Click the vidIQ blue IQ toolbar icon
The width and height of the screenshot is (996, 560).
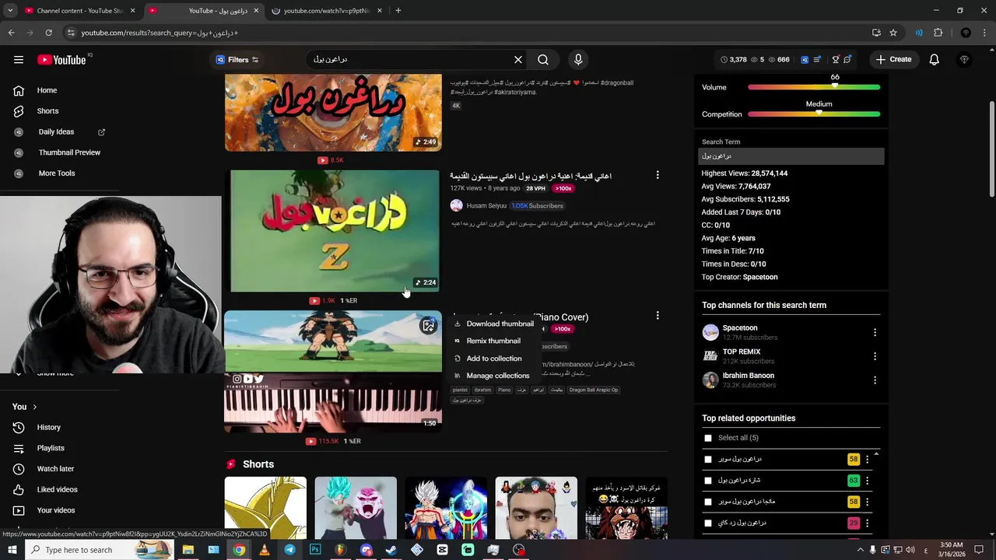(805, 60)
